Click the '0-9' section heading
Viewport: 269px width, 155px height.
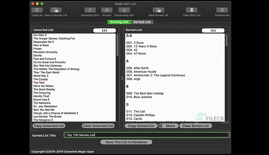(129, 36)
